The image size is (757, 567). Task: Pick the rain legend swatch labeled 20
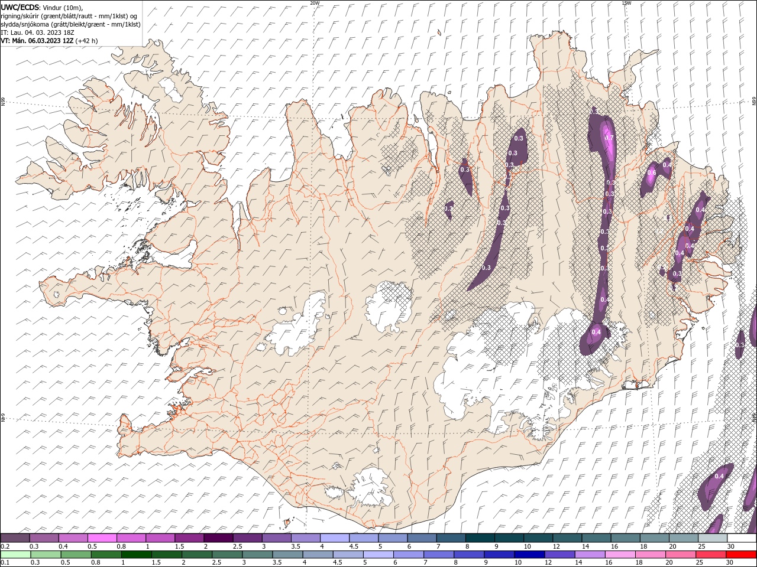[x=680, y=555]
